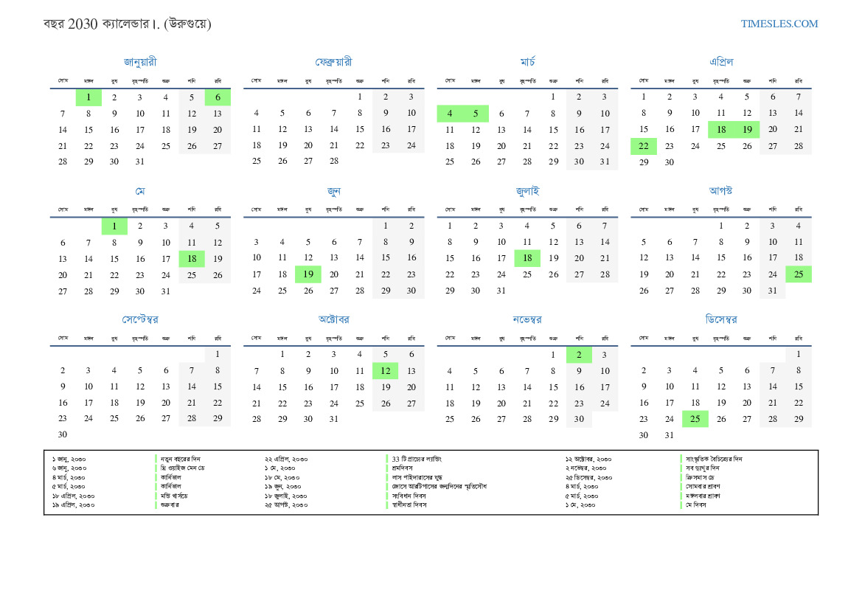
Task: Click highlighted date 1 in জানুয়ারী
Action: click(x=88, y=97)
